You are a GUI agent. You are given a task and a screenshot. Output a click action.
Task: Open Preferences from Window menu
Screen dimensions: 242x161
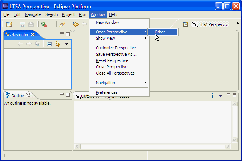click(x=119, y=92)
